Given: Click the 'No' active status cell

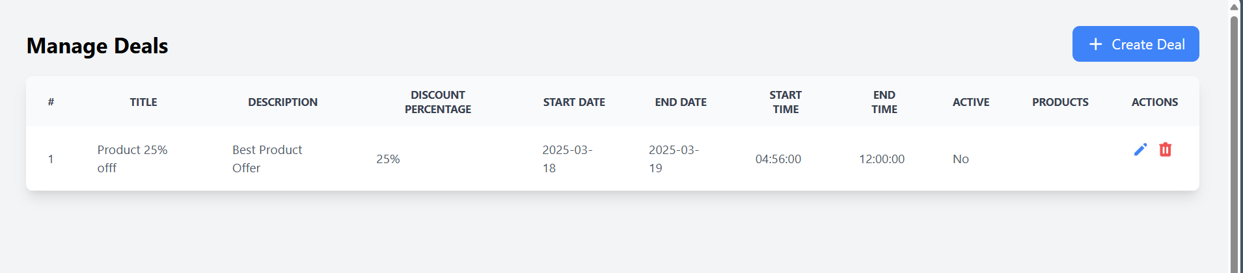Looking at the screenshot, I should [961, 159].
